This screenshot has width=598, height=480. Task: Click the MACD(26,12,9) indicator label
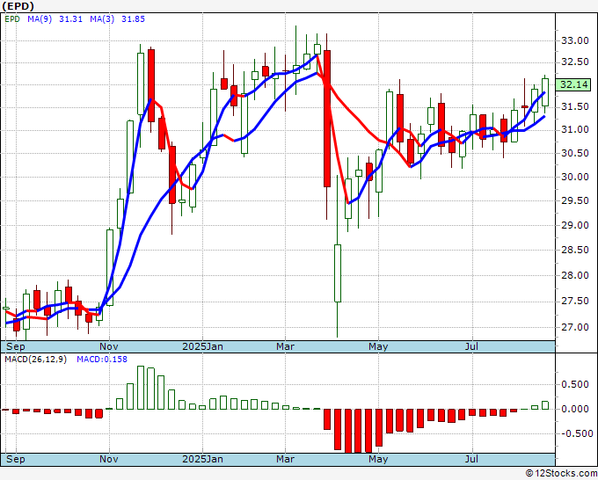pos(35,360)
